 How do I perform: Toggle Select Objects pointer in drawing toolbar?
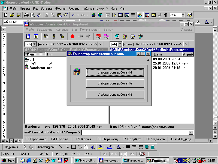coord(25,147)
